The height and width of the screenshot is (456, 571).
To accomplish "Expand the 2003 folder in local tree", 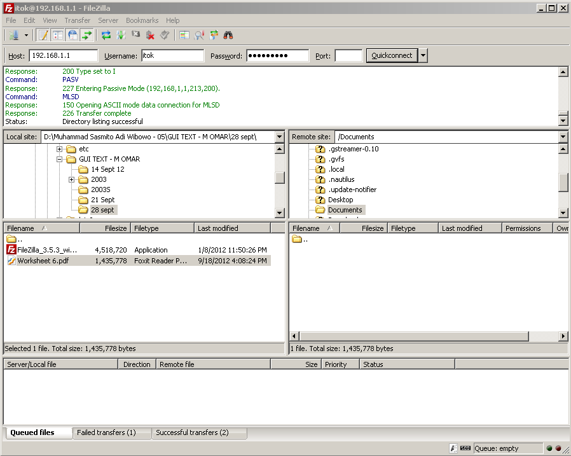I will tap(72, 179).
